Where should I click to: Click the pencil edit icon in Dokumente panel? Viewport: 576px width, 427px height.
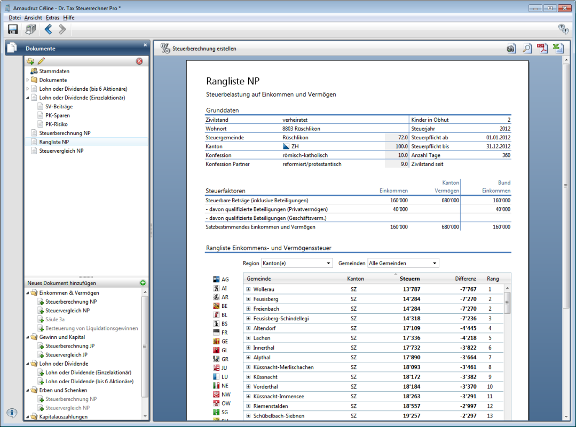point(41,61)
